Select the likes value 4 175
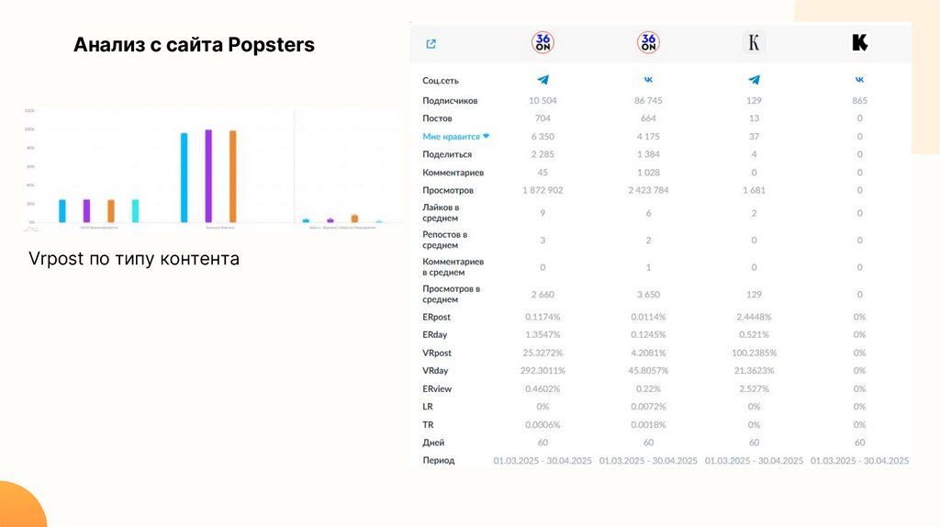The image size is (940, 527). pos(648,137)
